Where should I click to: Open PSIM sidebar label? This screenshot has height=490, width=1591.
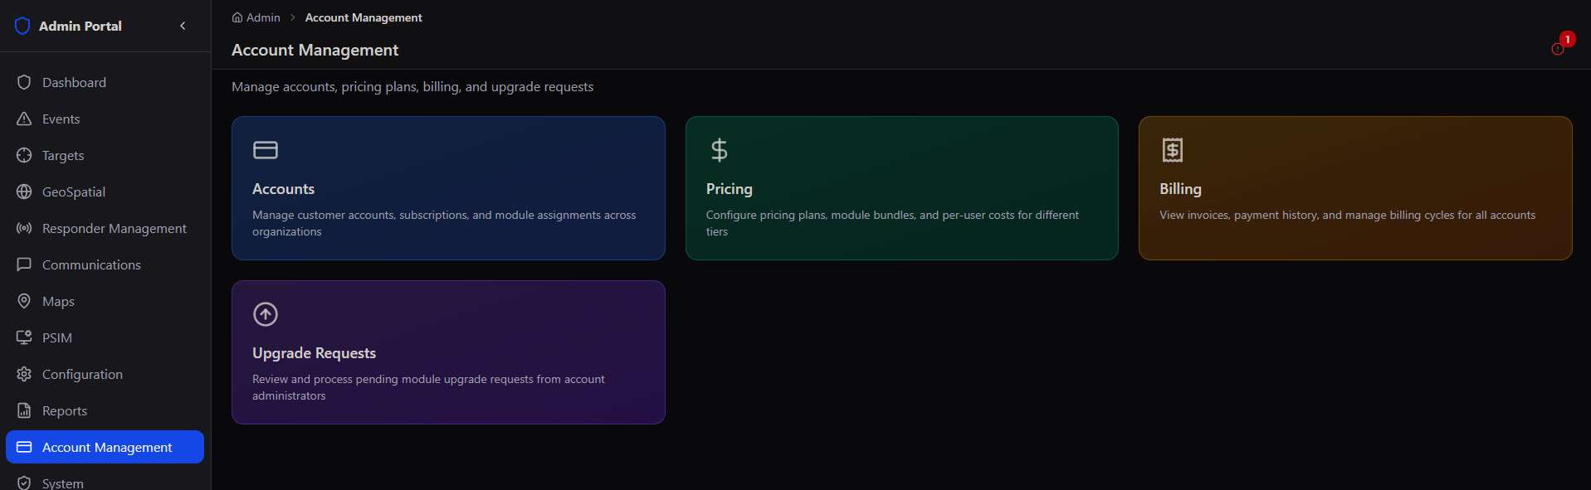click(57, 337)
